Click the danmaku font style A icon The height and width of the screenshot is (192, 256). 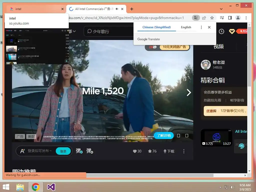22,151
